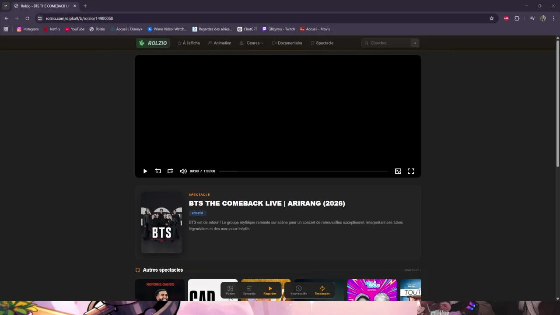Open the Accueil Disney+ bookmark
This screenshot has height=315, width=560.
coord(126,29)
